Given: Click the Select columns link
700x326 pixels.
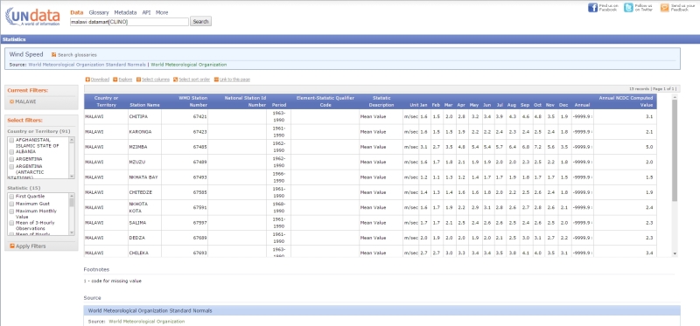Looking at the screenshot, I should [x=156, y=80].
